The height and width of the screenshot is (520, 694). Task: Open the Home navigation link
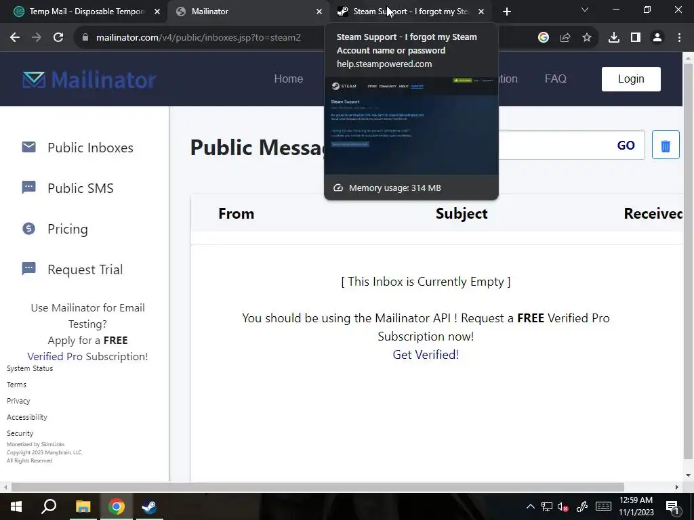coord(289,79)
